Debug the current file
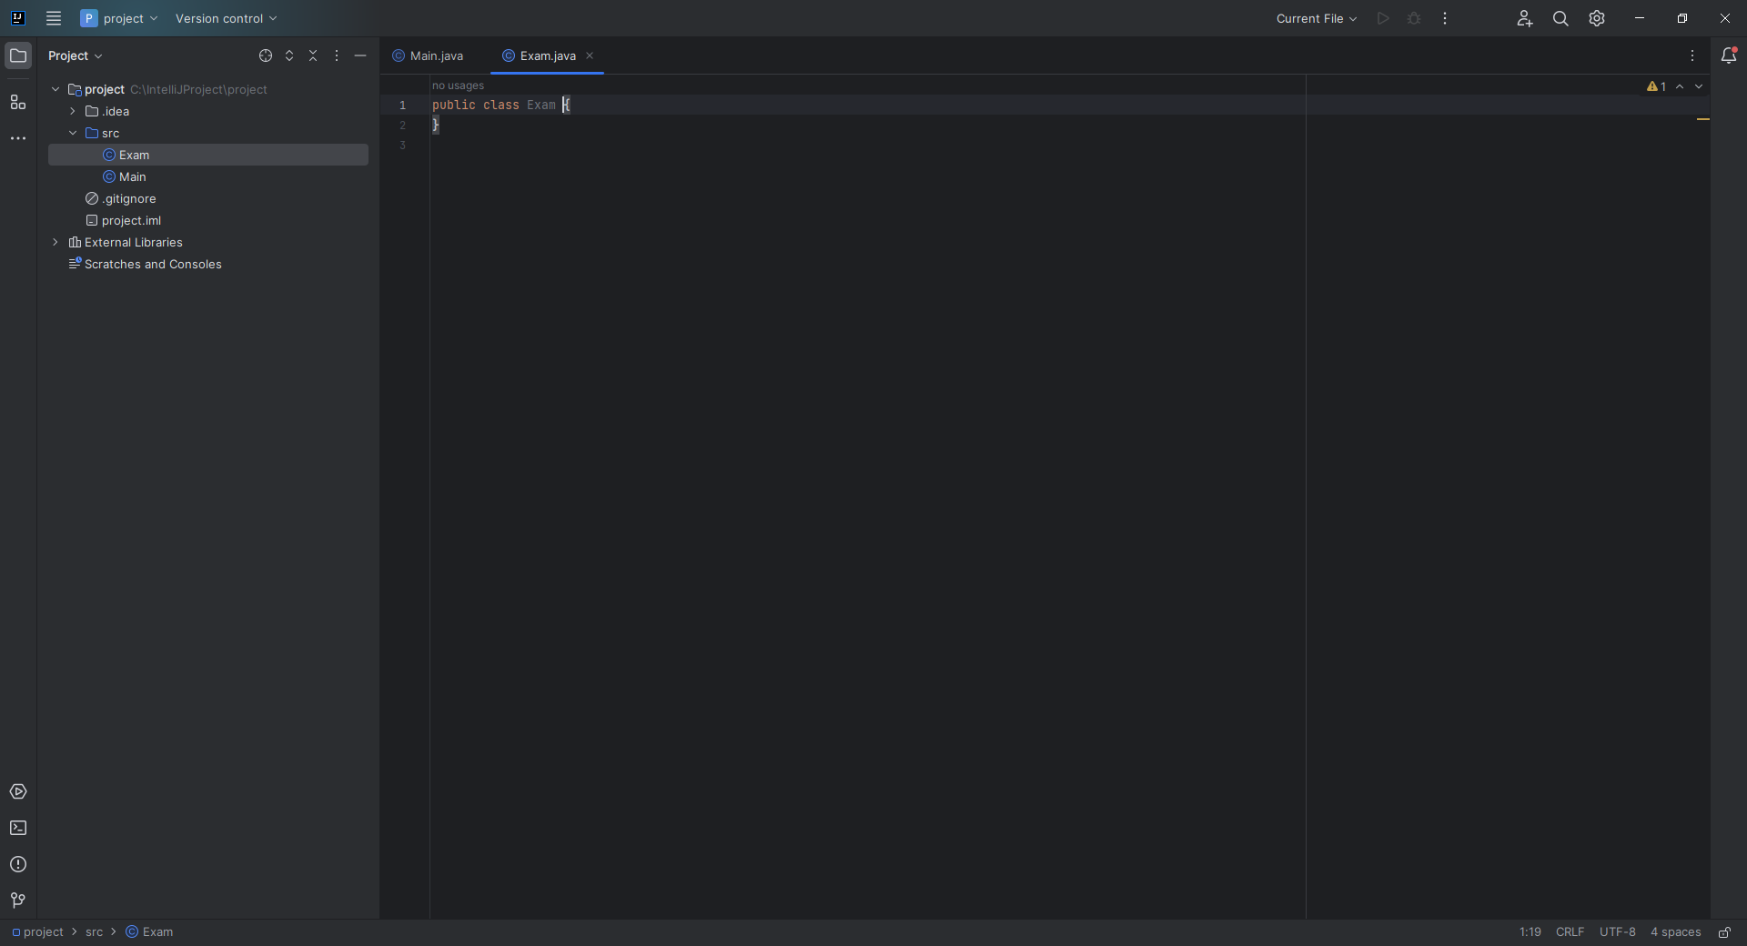 [x=1414, y=18]
